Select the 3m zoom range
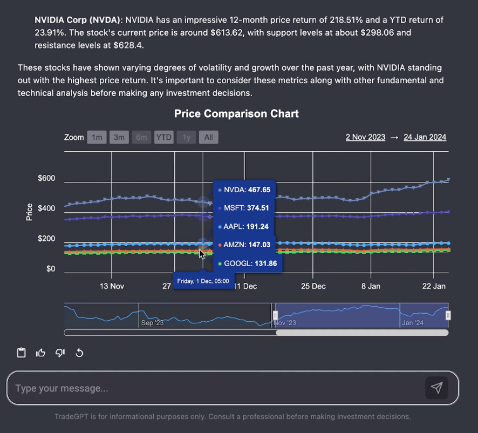Screen dimensions: 478x433 point(119,137)
